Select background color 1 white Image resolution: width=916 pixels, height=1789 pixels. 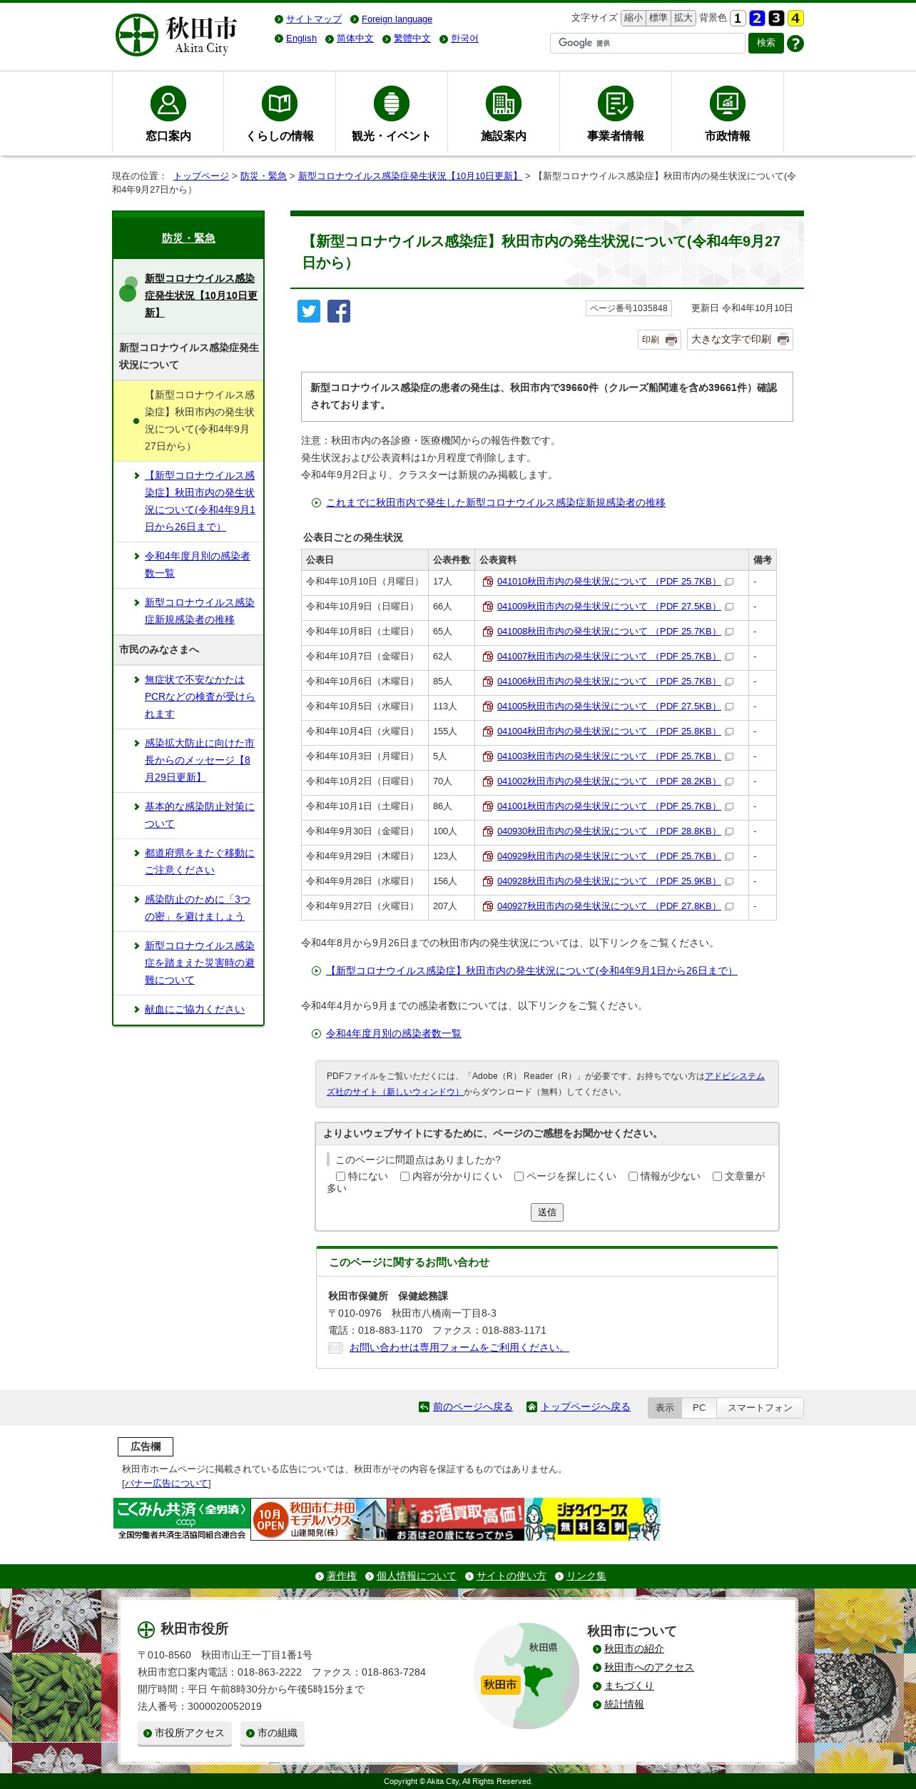point(738,18)
